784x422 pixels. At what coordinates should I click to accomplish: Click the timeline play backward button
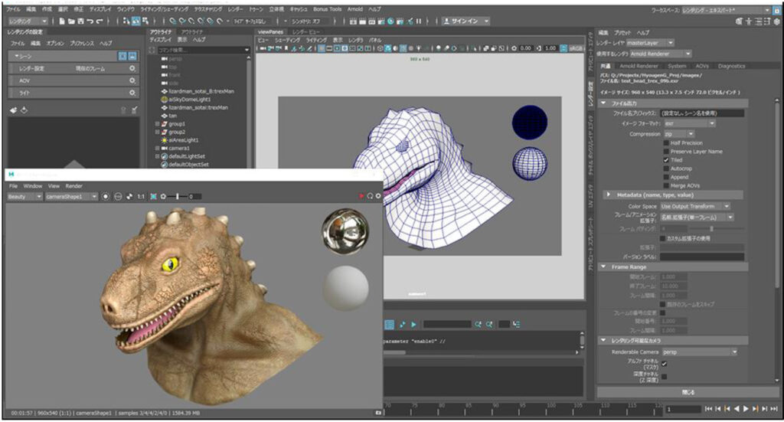[737, 409]
